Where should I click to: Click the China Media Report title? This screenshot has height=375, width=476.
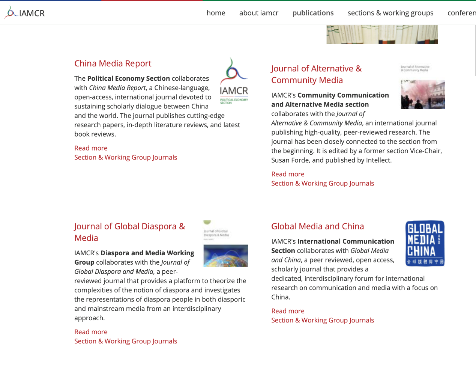pyautogui.click(x=113, y=63)
